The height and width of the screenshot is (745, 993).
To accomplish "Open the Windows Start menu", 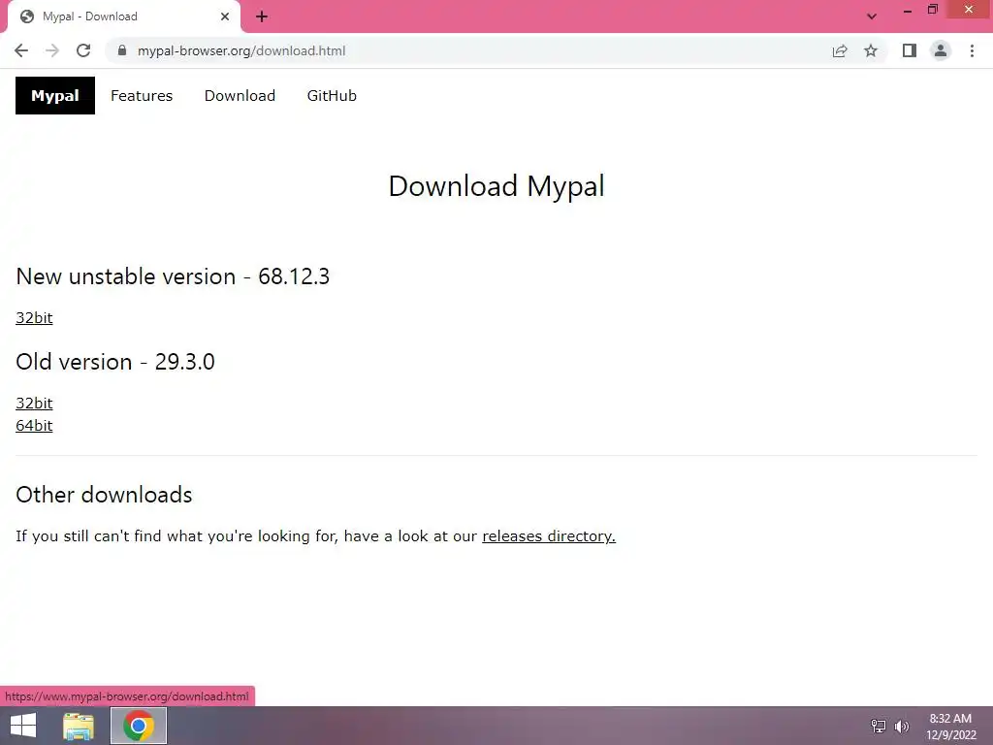I will 23,726.
